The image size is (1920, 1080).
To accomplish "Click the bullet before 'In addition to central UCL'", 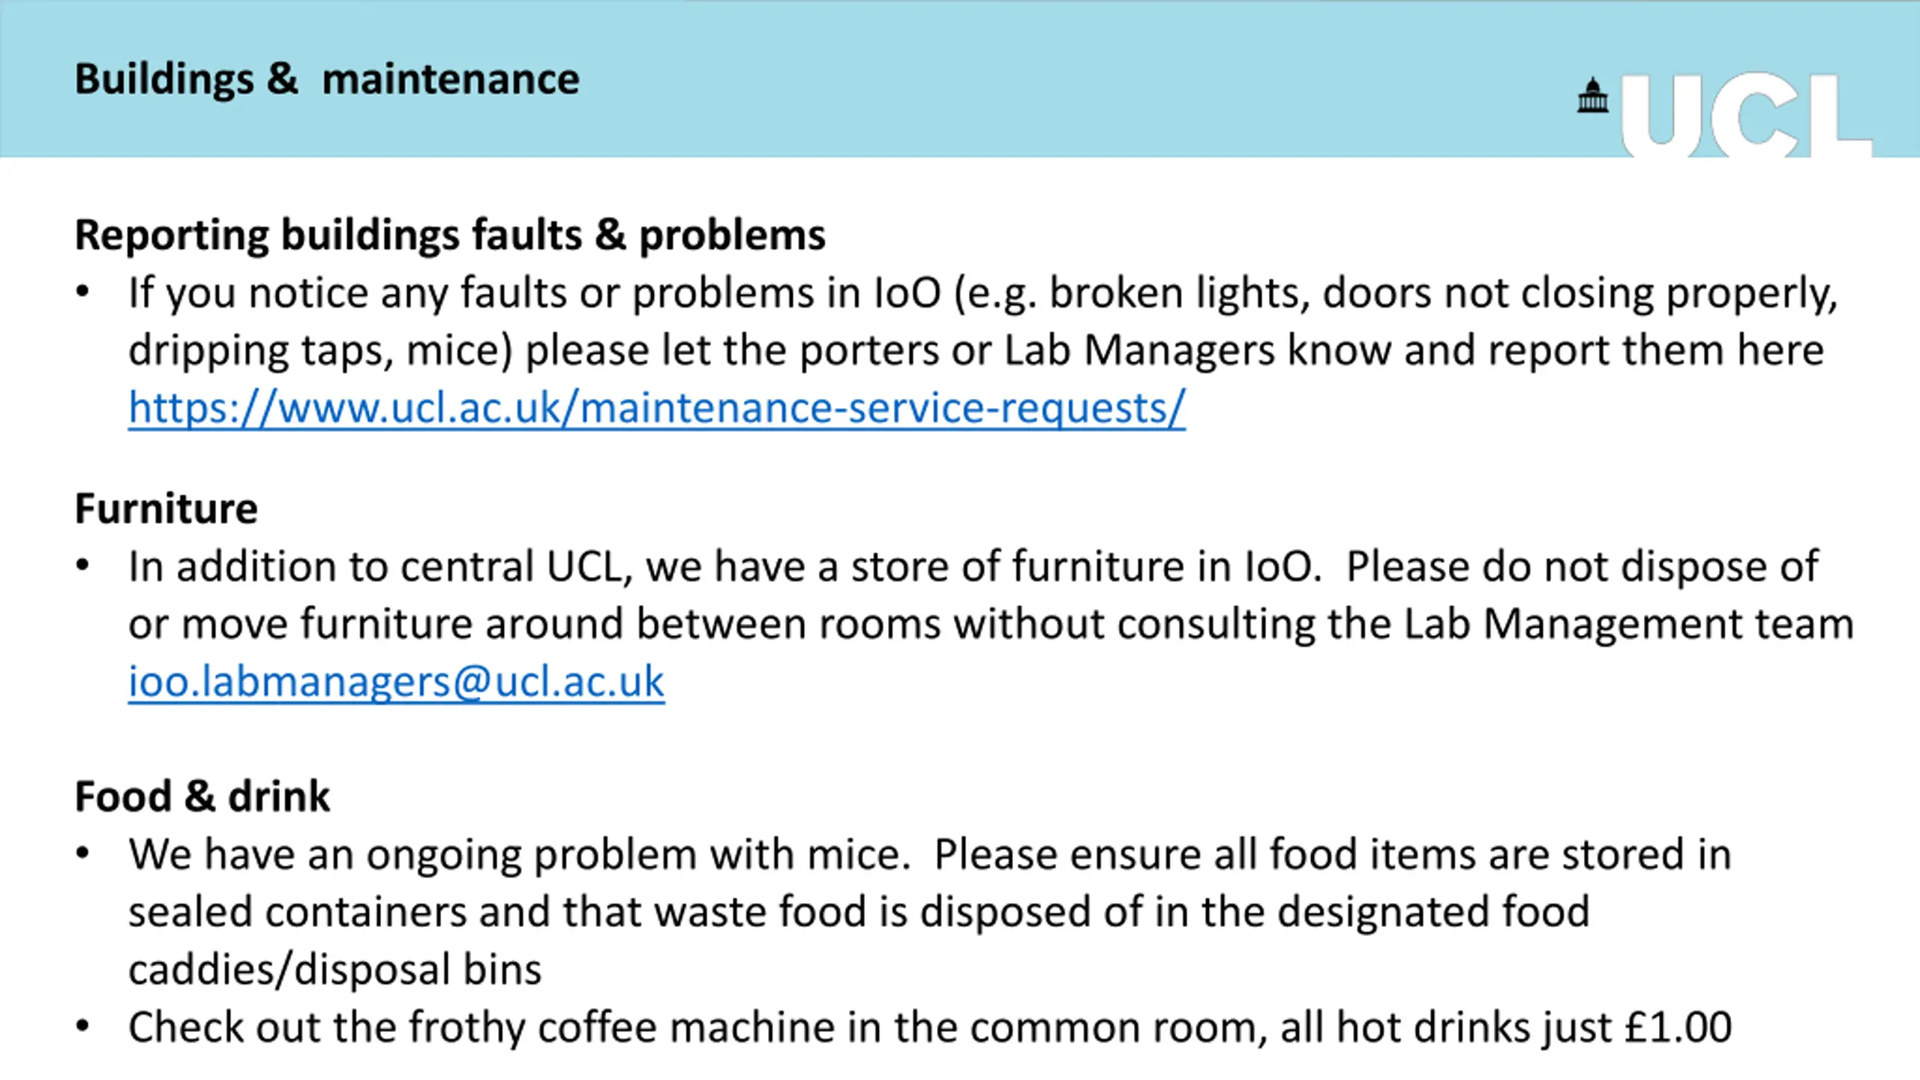I will tap(82, 566).
